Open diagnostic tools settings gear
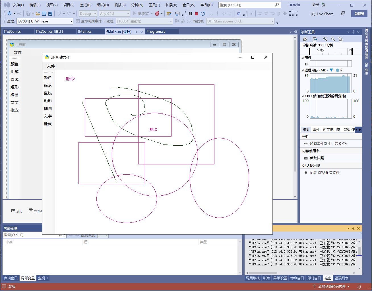This screenshot has height=291, width=372. click(x=305, y=39)
